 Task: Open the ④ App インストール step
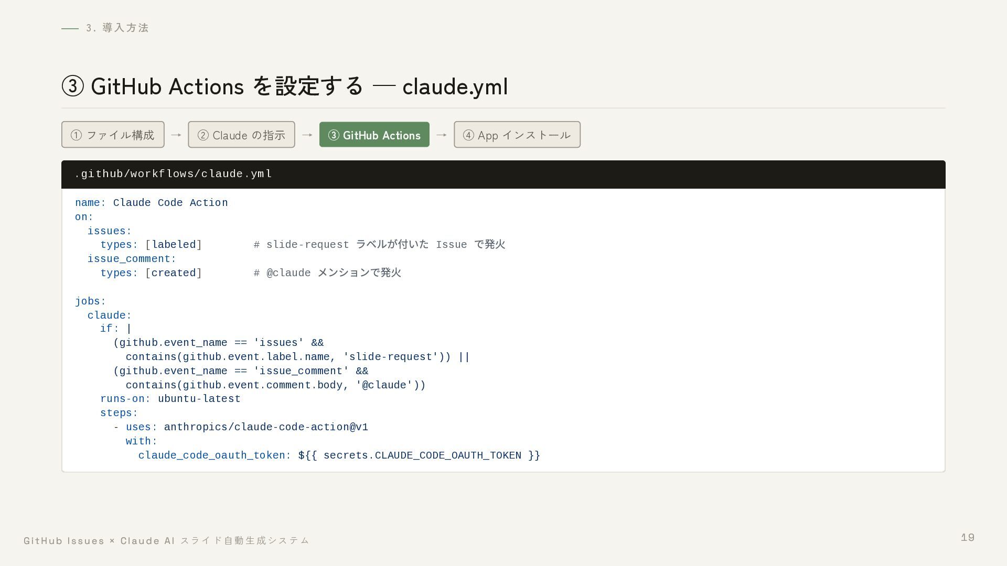pos(517,135)
